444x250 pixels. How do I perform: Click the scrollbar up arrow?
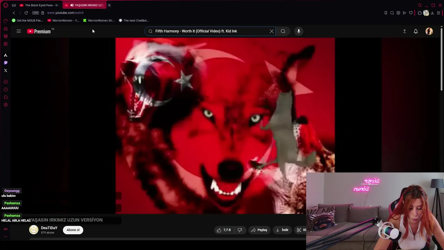(442, 26)
